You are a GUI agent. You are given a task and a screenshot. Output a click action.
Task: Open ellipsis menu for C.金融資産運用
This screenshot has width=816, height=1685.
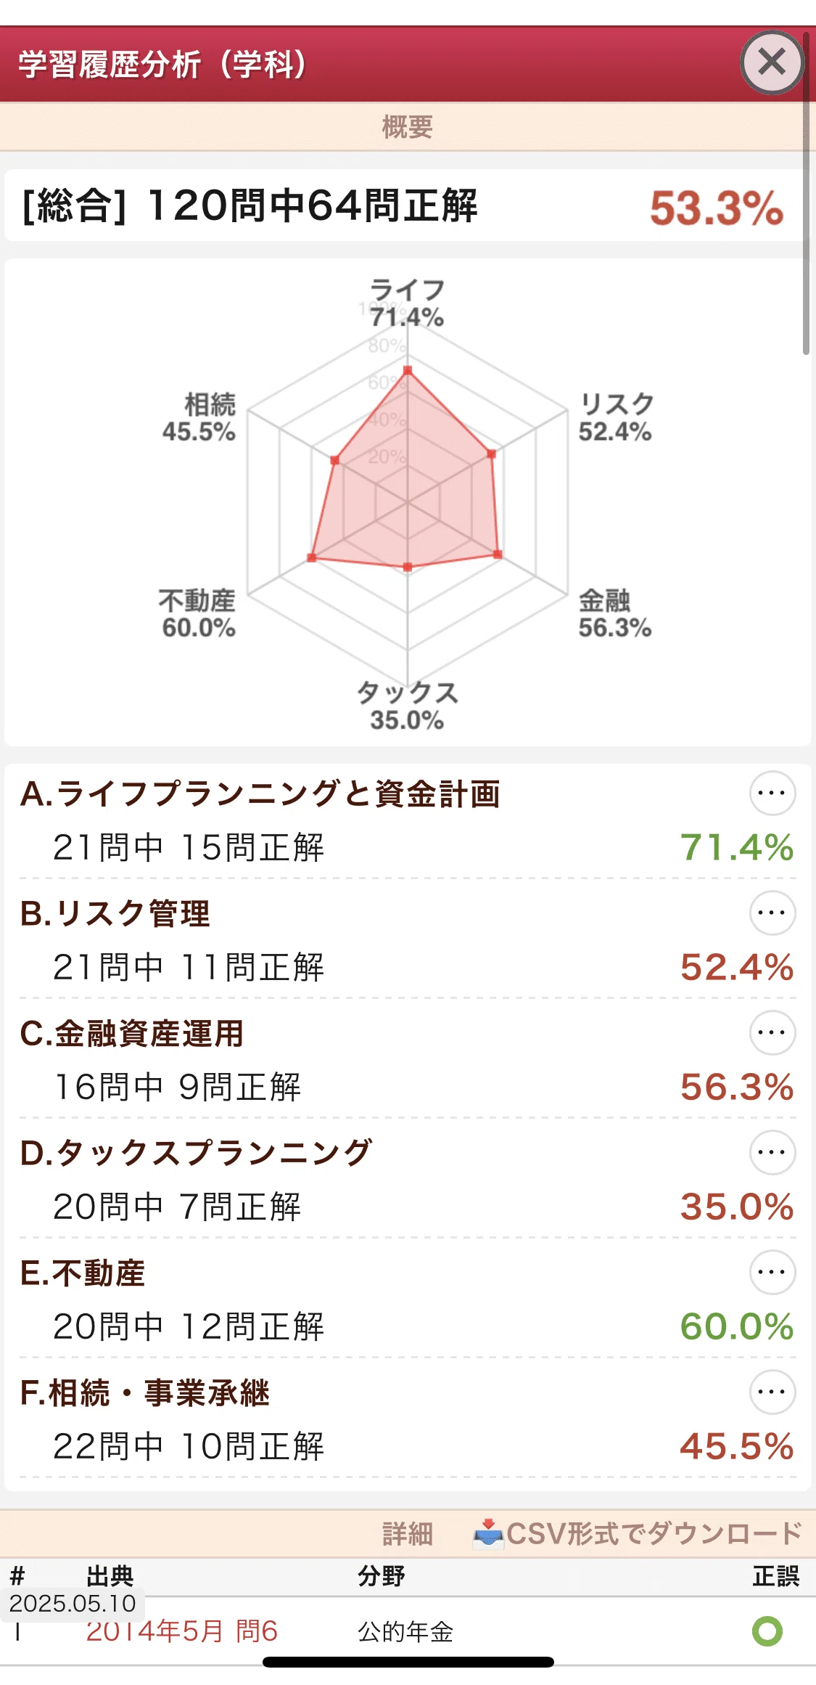pos(772,1032)
